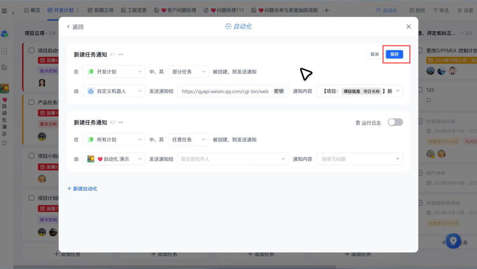The height and width of the screenshot is (269, 477).
Task: Open more options for rule #2
Action: [x=121, y=122]
